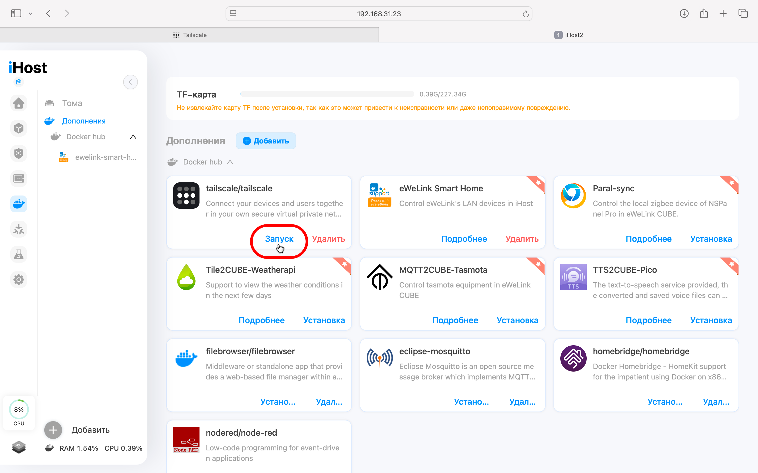Click Устано... for eclipse-mosquitto

click(x=471, y=402)
